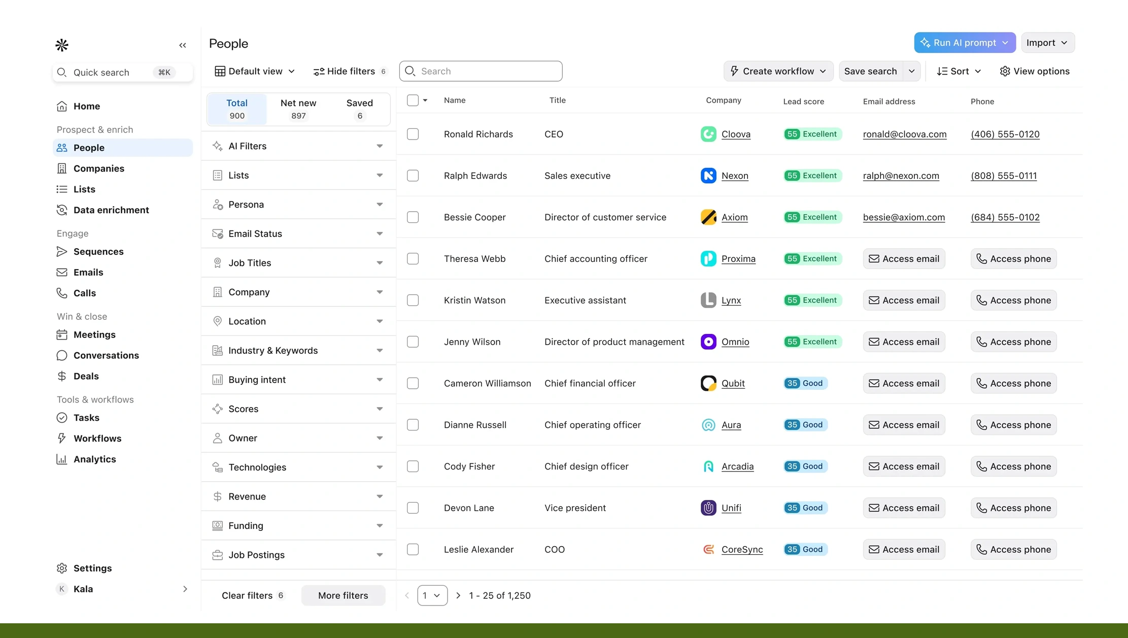This screenshot has width=1128, height=638.
Task: Switch to the Saved tab
Action: [x=359, y=109]
